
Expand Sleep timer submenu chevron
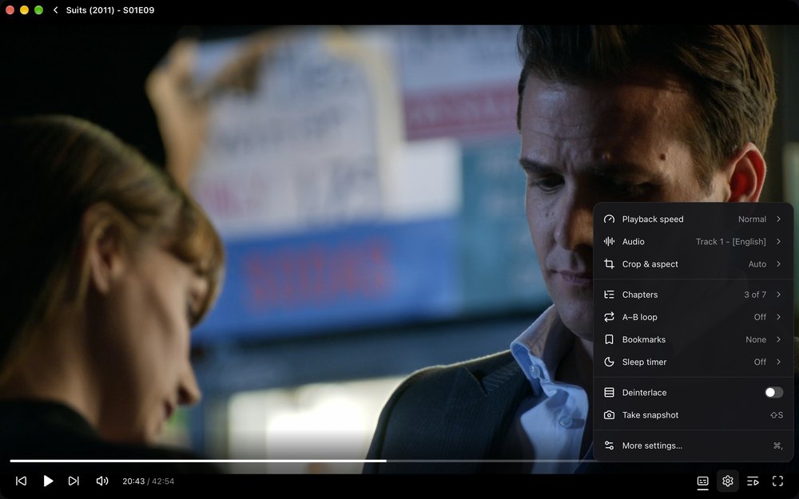(778, 362)
